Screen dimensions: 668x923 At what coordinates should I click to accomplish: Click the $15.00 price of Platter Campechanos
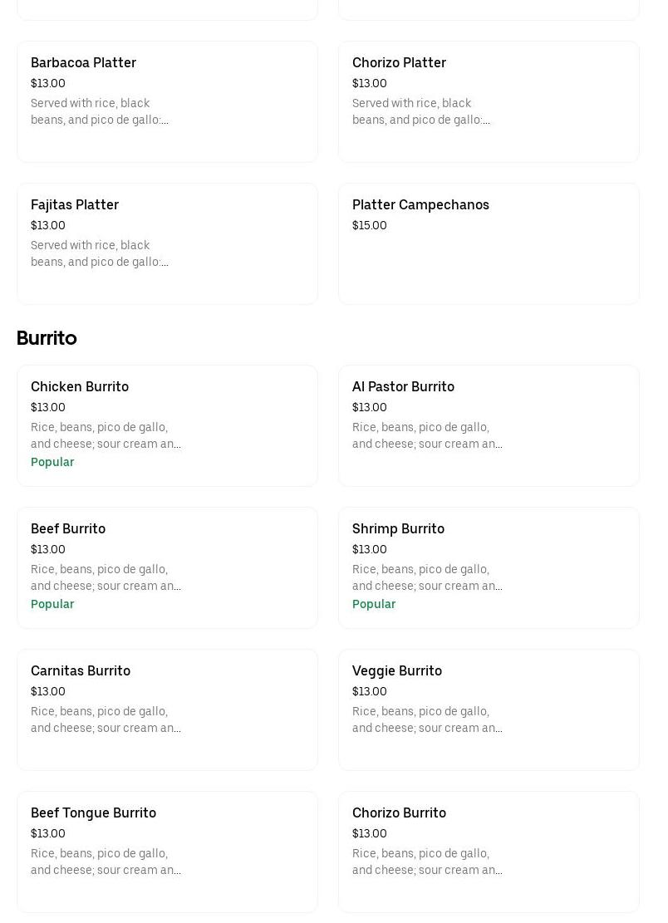[x=370, y=225]
